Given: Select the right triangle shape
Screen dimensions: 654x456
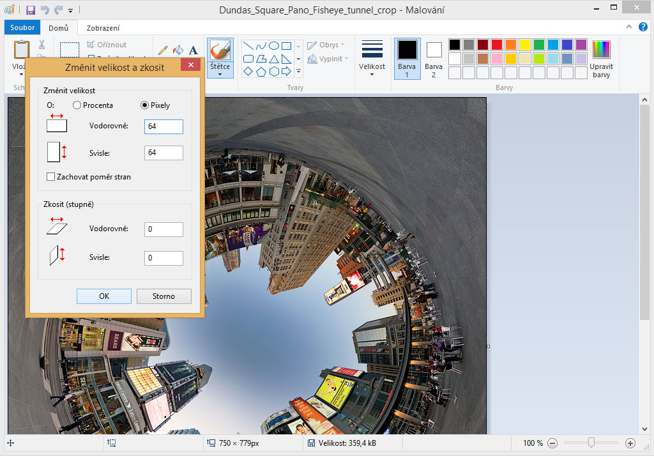Looking at the screenshot, I should 287,59.
